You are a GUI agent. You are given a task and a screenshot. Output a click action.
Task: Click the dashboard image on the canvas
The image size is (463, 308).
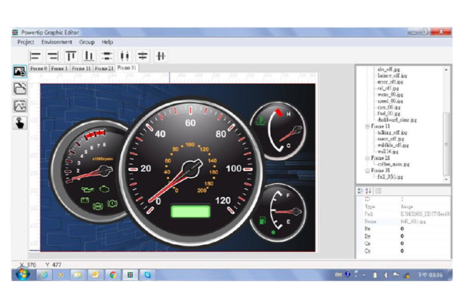coord(177,168)
